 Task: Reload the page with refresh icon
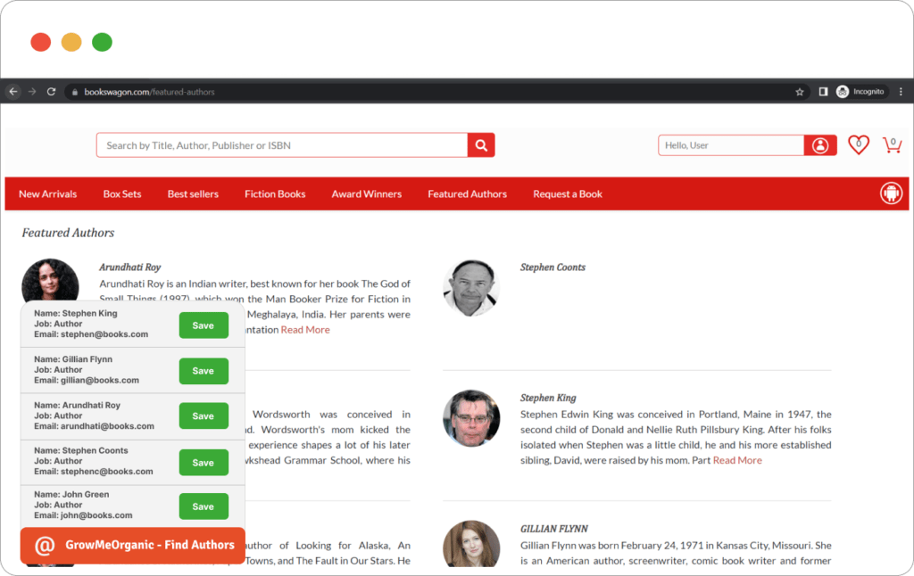(51, 92)
